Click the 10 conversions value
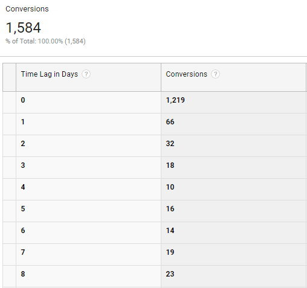Image resolution: width=307 pixels, height=288 pixels. (170, 187)
